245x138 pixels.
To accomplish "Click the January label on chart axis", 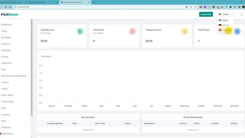I will point(52,106).
